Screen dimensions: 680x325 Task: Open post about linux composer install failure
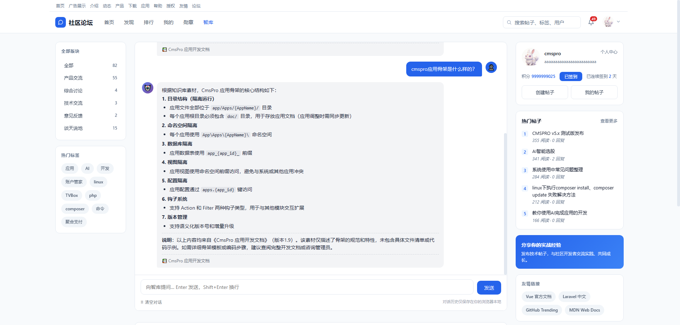tap(573, 192)
